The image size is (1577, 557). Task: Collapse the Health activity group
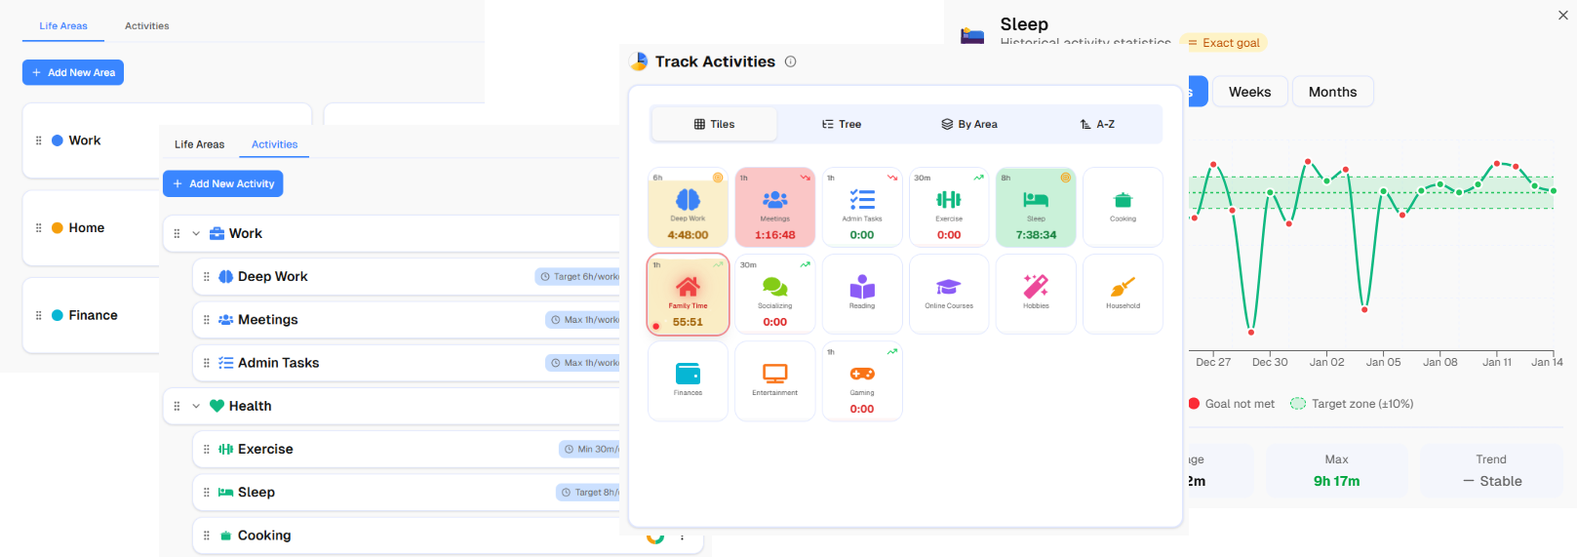tap(196, 407)
